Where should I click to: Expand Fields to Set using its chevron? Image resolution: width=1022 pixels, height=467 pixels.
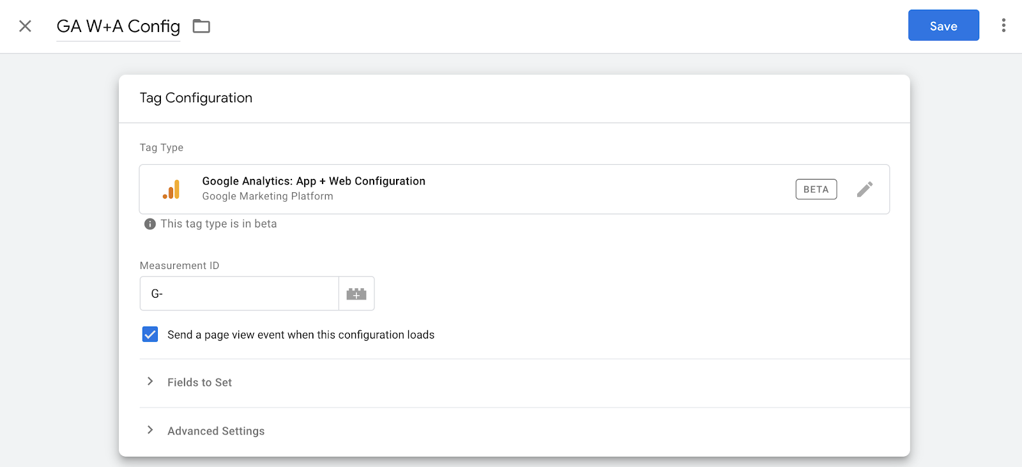(x=150, y=381)
